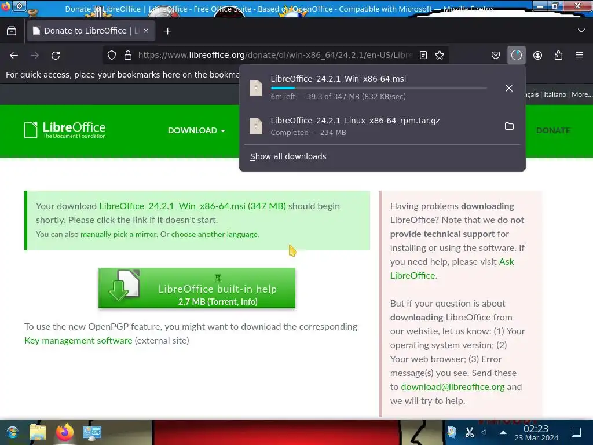The height and width of the screenshot is (445, 593).
Task: Click the Win_x86-64.msi download progress bar
Action: [379, 88]
